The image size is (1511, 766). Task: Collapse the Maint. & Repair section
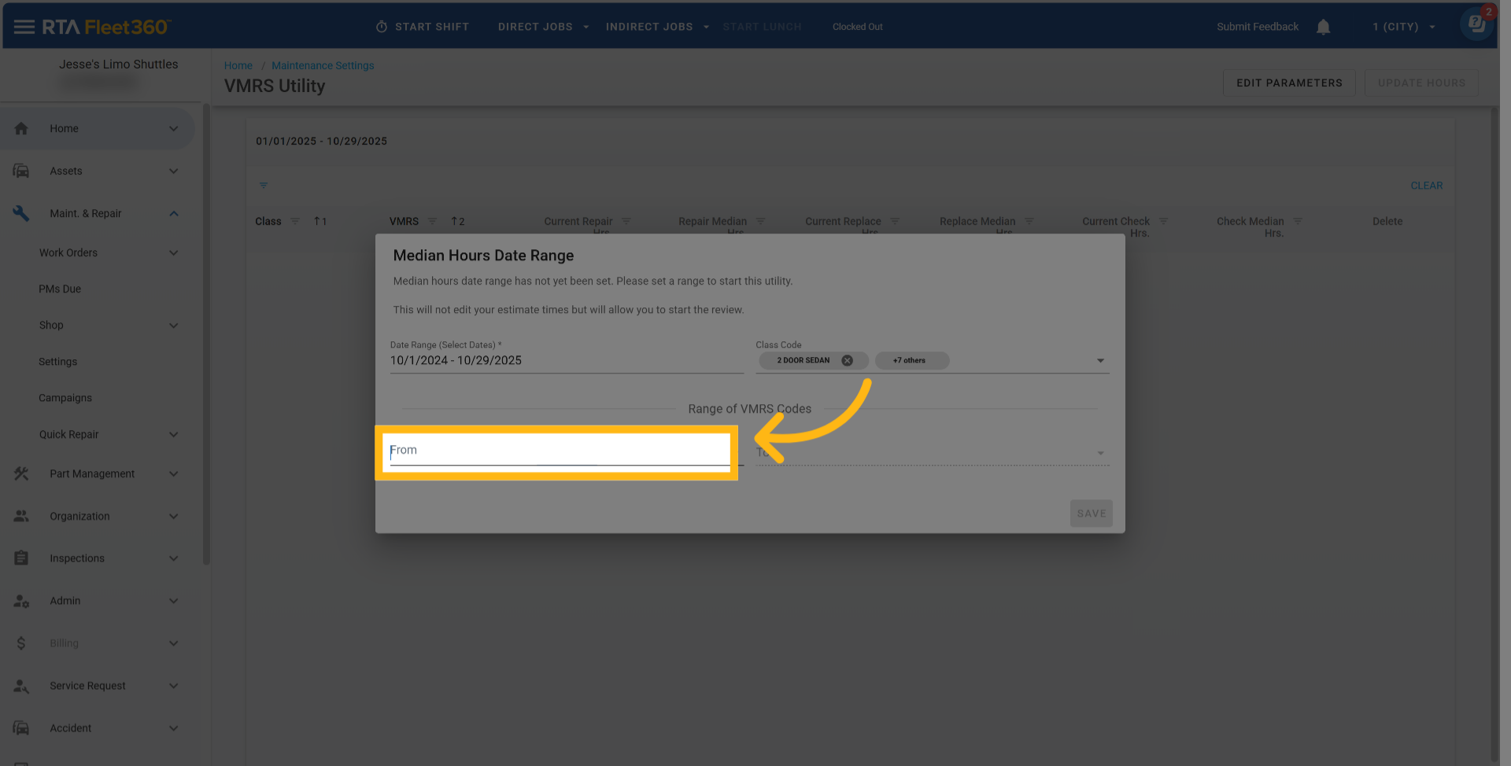pos(173,213)
